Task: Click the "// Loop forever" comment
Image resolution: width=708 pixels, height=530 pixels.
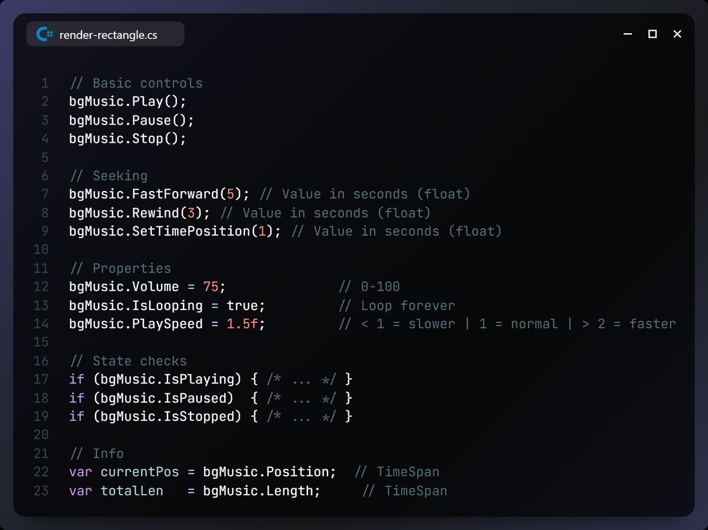Action: click(x=396, y=305)
